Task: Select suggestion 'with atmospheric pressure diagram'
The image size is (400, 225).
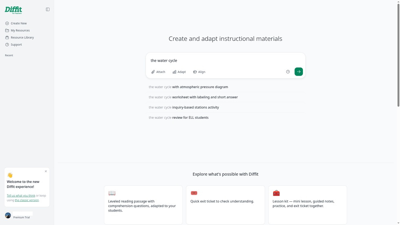Action: point(225,87)
